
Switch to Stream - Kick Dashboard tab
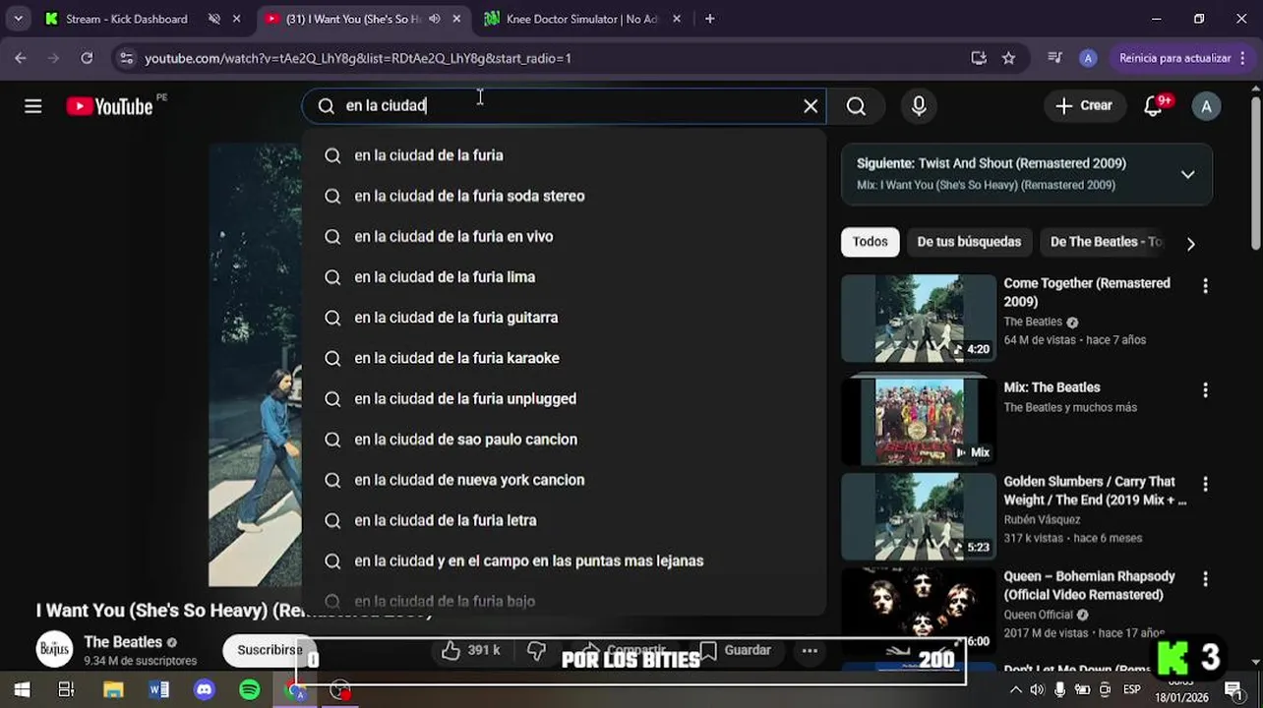point(126,19)
